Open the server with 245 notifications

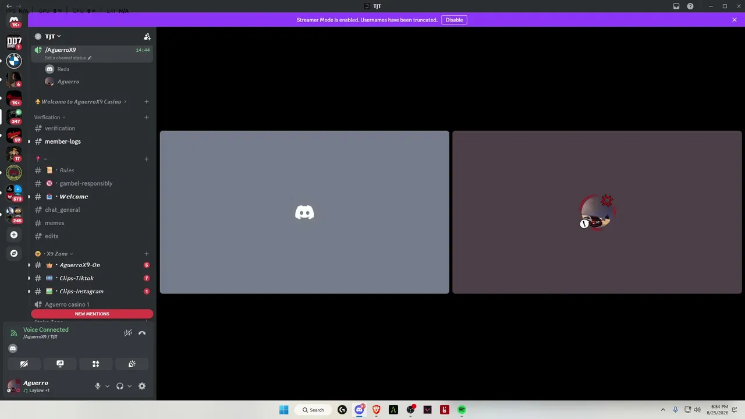pos(14,214)
